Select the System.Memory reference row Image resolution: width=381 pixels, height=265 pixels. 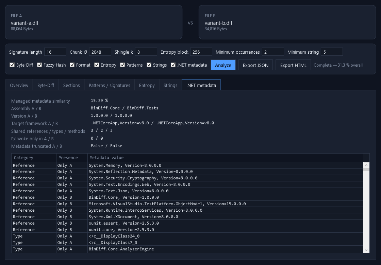pyautogui.click(x=187, y=165)
